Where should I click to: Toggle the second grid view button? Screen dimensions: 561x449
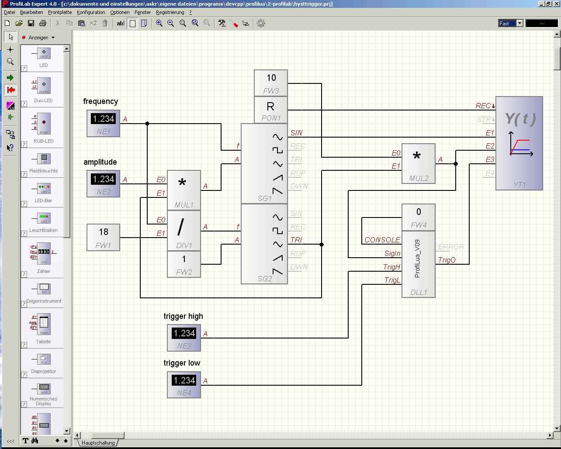pos(144,23)
